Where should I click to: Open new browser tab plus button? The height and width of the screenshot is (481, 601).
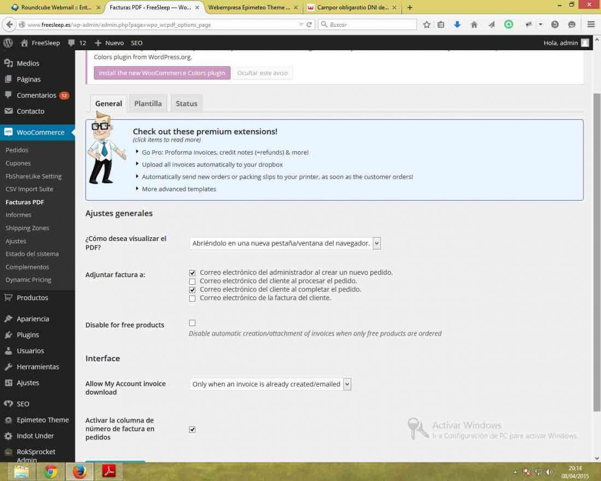tap(410, 7)
